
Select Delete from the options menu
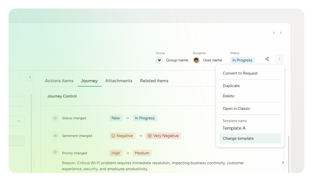[228, 96]
